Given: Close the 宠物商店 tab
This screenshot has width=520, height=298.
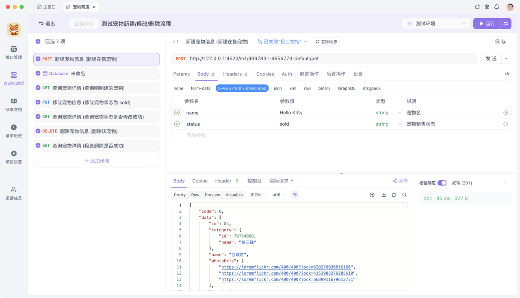Looking at the screenshot, I should pyautogui.click(x=95, y=7).
